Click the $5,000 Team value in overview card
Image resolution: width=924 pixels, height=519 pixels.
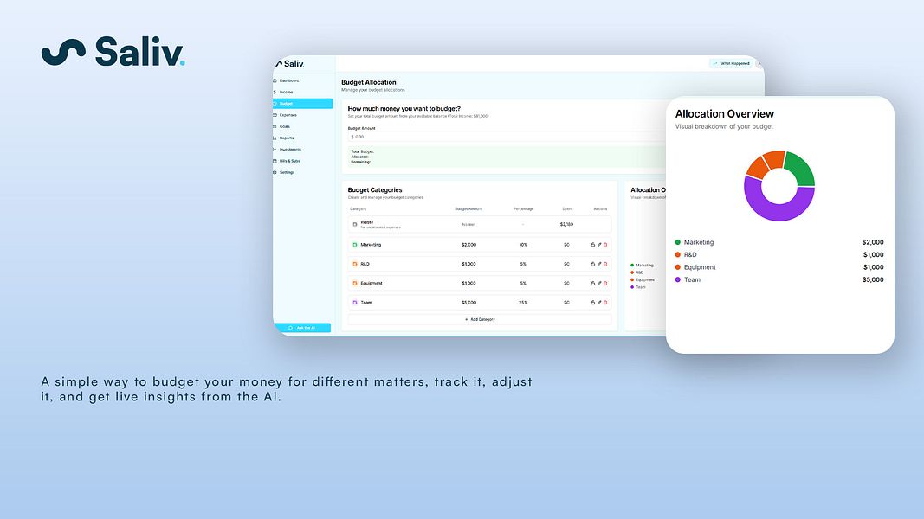(x=873, y=280)
